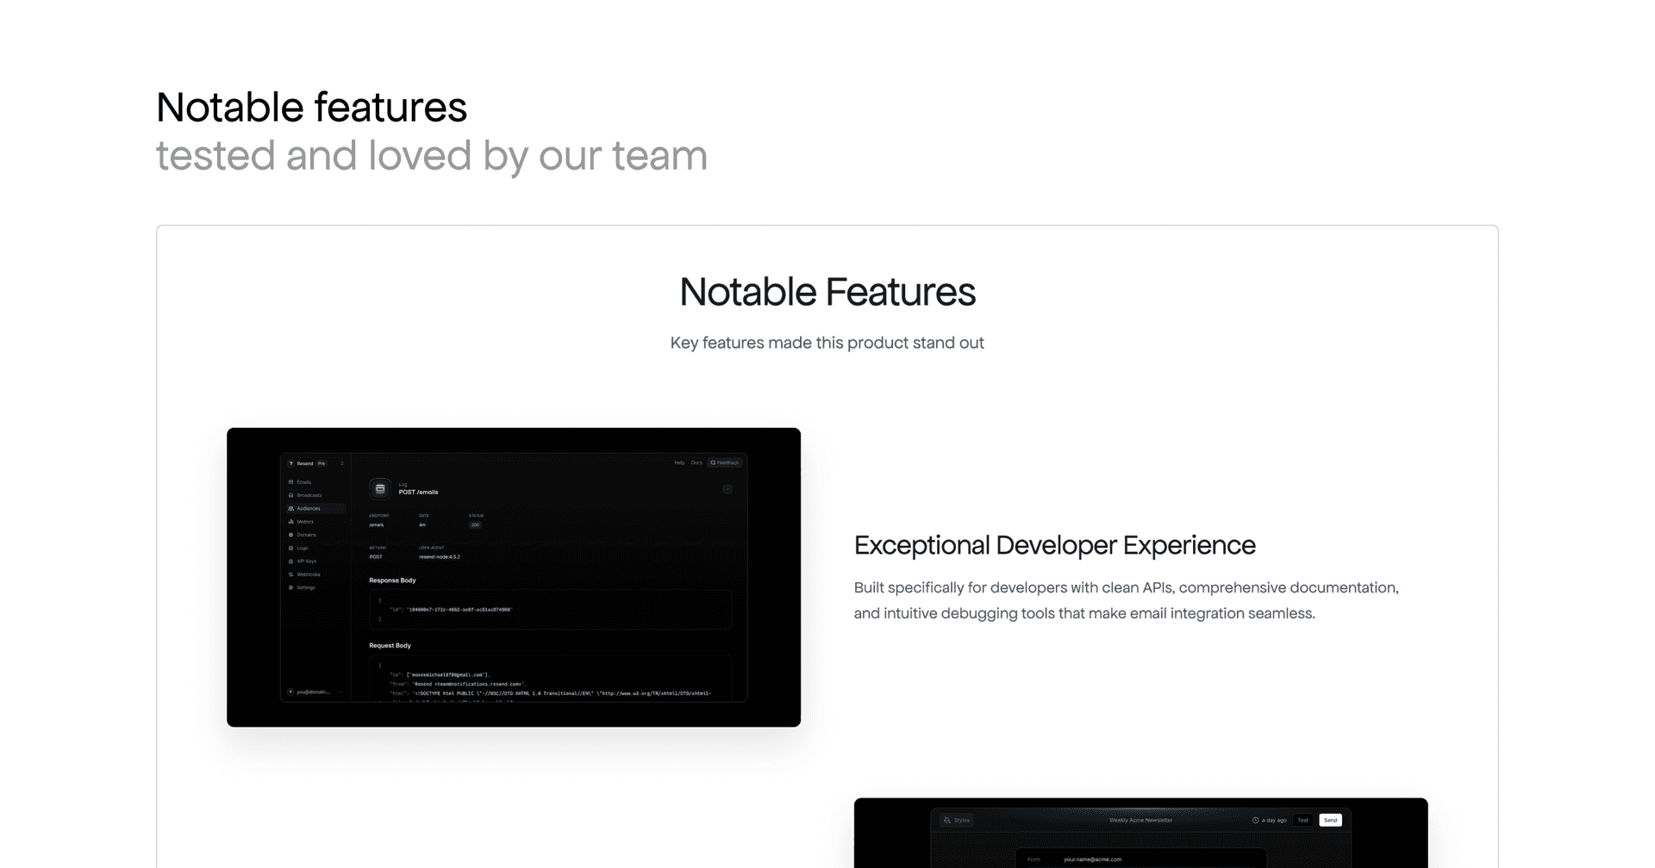
Task: Open Emails in the Resend sidebar
Action: [304, 482]
